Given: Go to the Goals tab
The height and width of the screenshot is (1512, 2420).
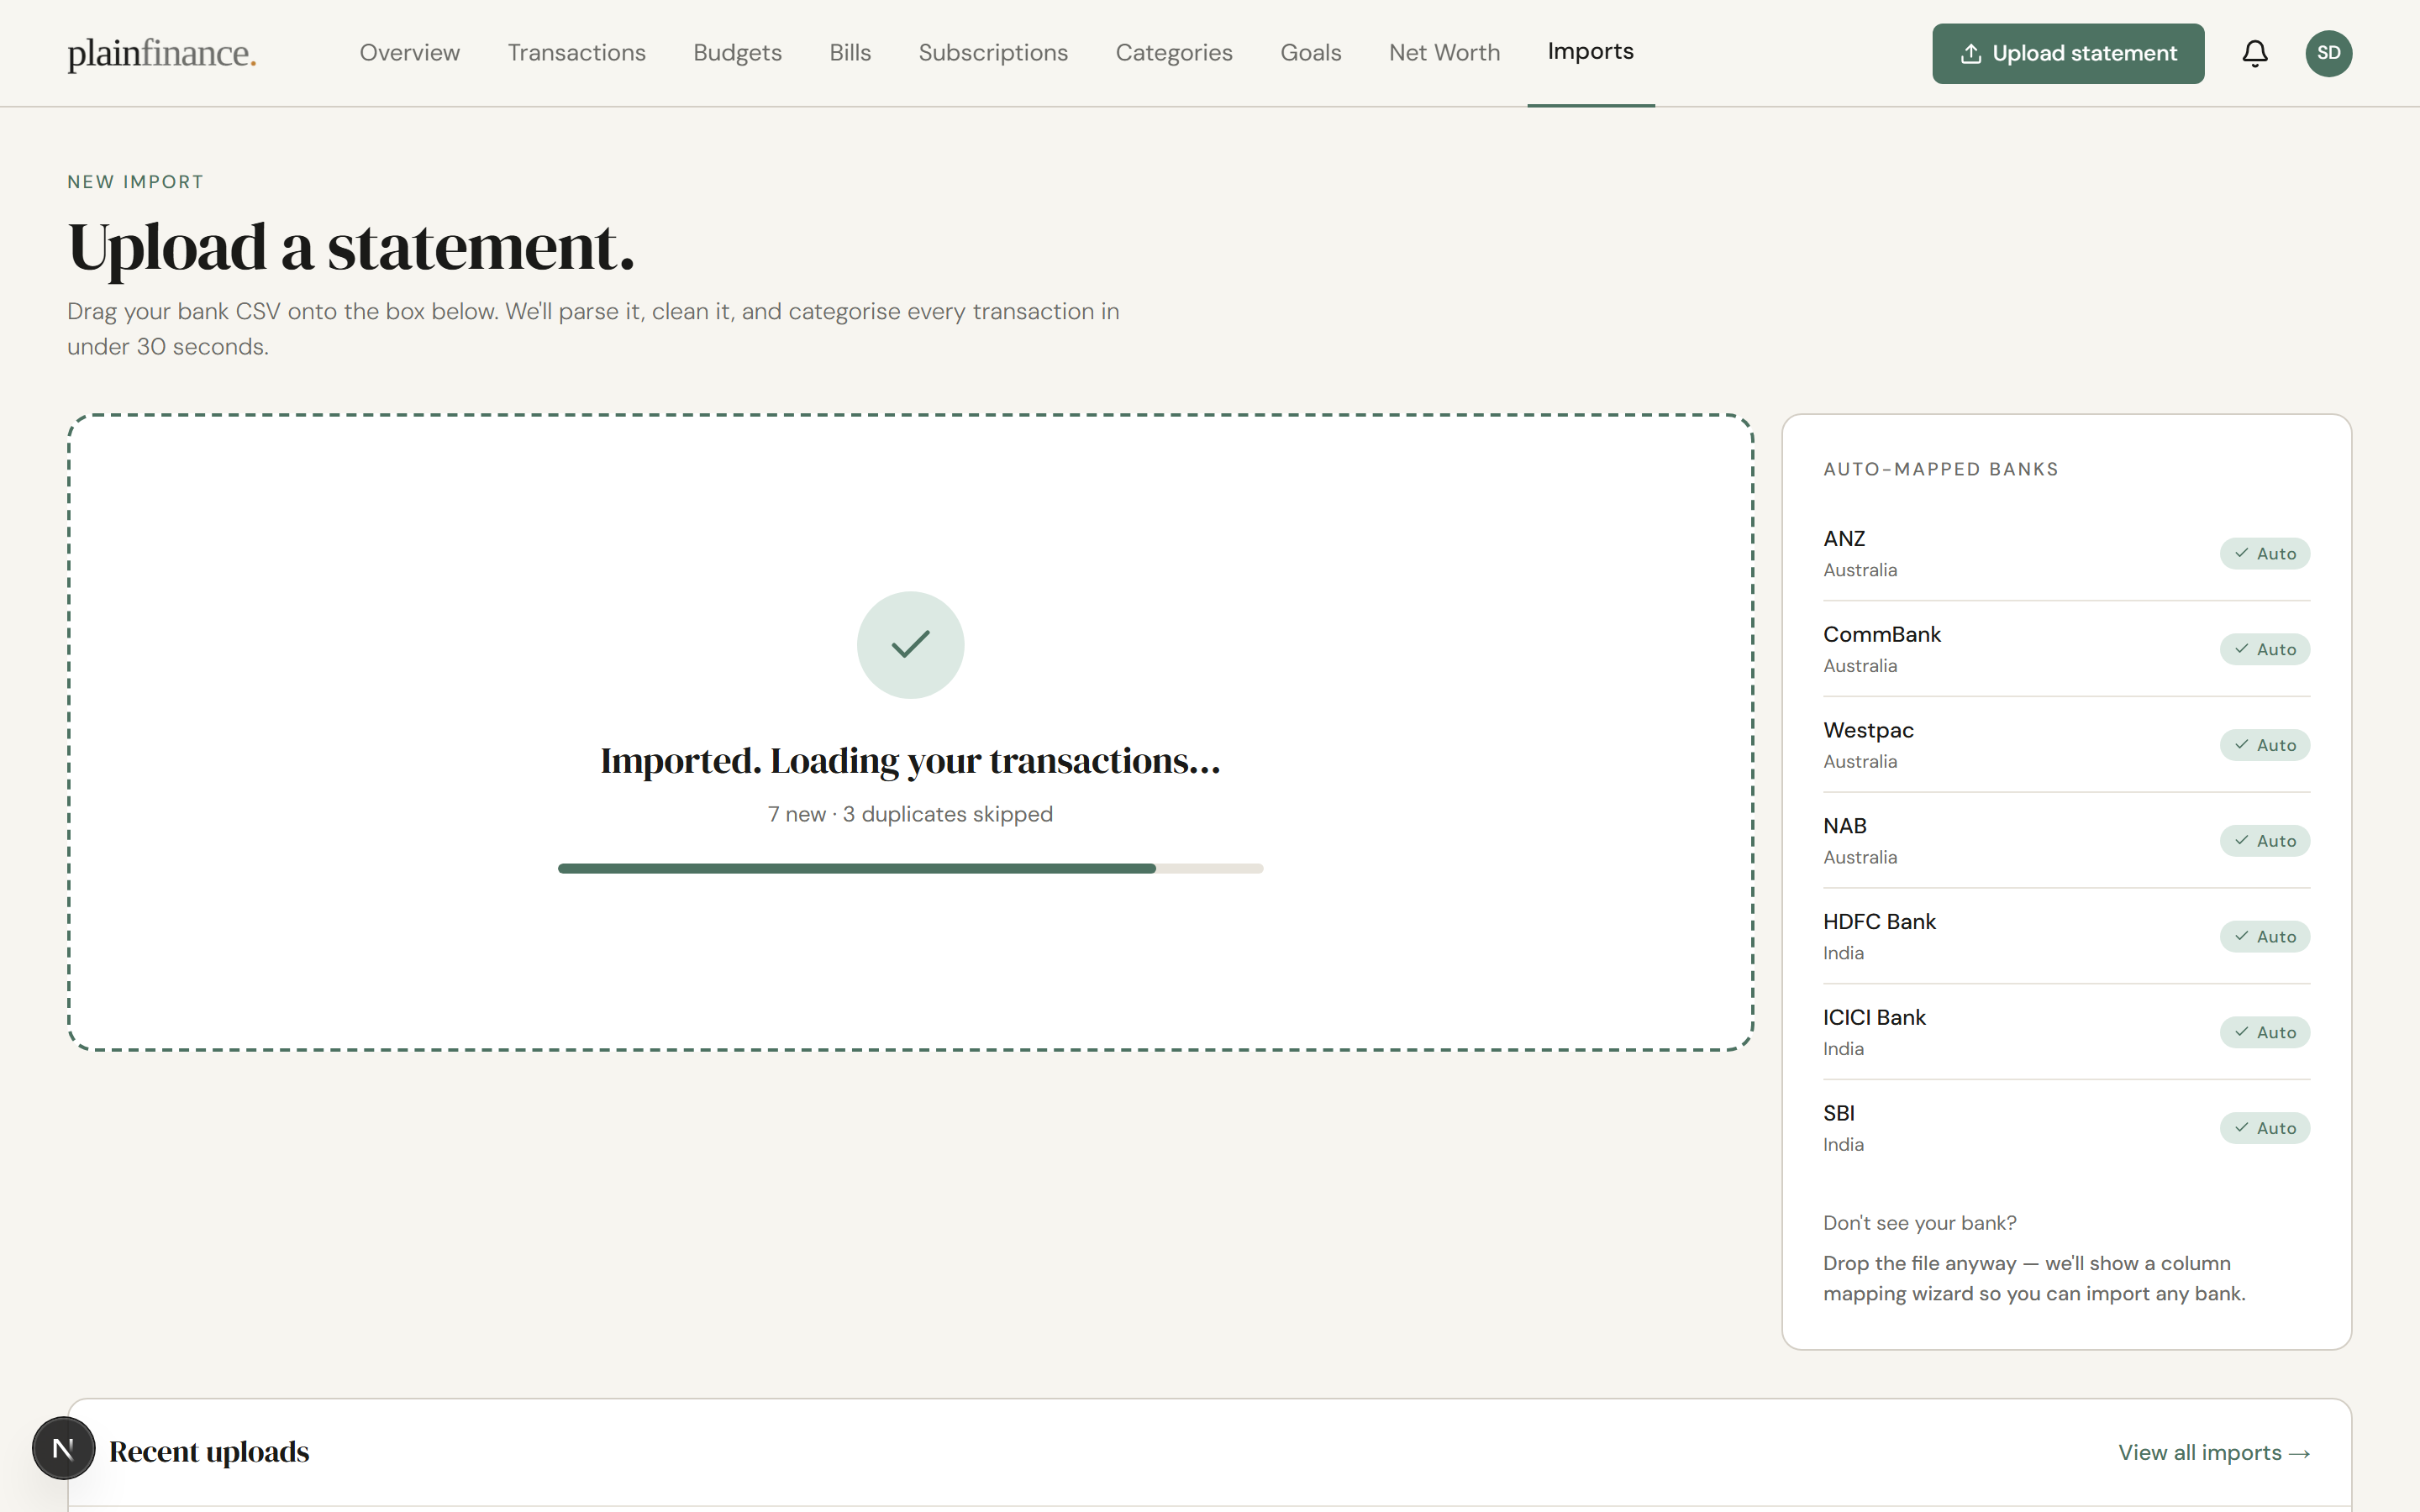Looking at the screenshot, I should click(1310, 53).
